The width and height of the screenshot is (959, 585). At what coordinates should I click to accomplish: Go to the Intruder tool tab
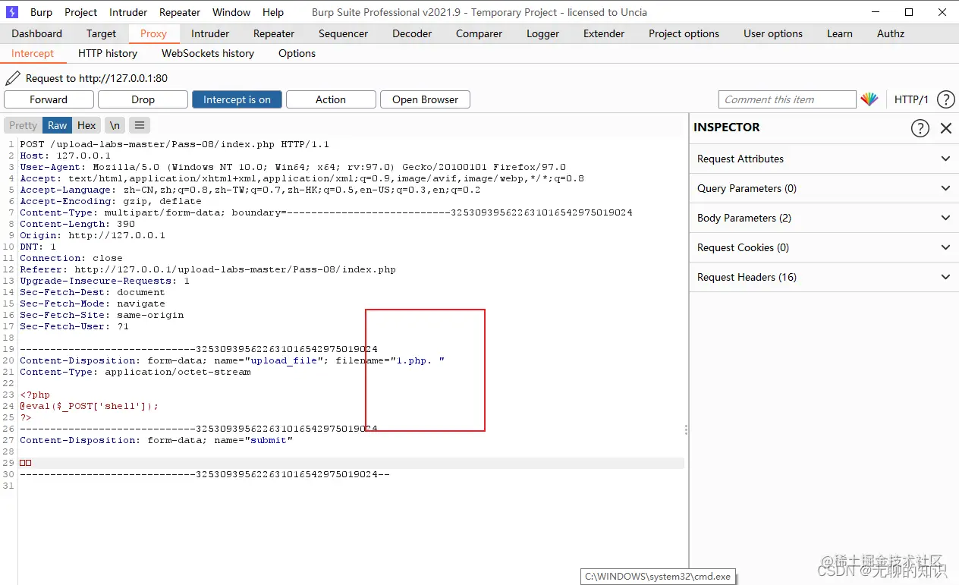tap(210, 33)
